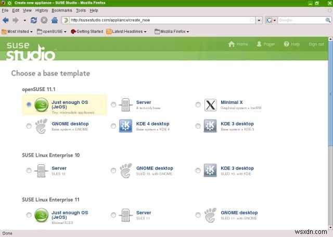Click the green JeoS icon under openSUSE 11.1
333x237 pixels.
[x=42, y=105]
